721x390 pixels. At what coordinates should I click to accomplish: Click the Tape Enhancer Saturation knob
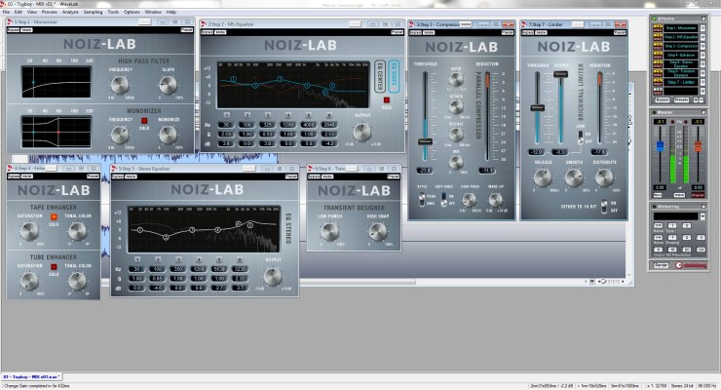pos(29,231)
